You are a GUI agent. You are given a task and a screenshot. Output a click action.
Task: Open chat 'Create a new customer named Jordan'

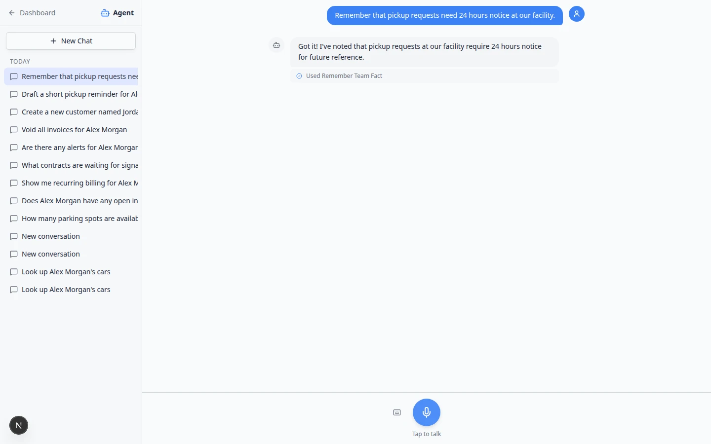point(71,112)
